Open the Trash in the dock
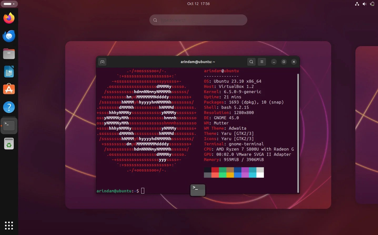The width and height of the screenshot is (378, 235). 9,144
